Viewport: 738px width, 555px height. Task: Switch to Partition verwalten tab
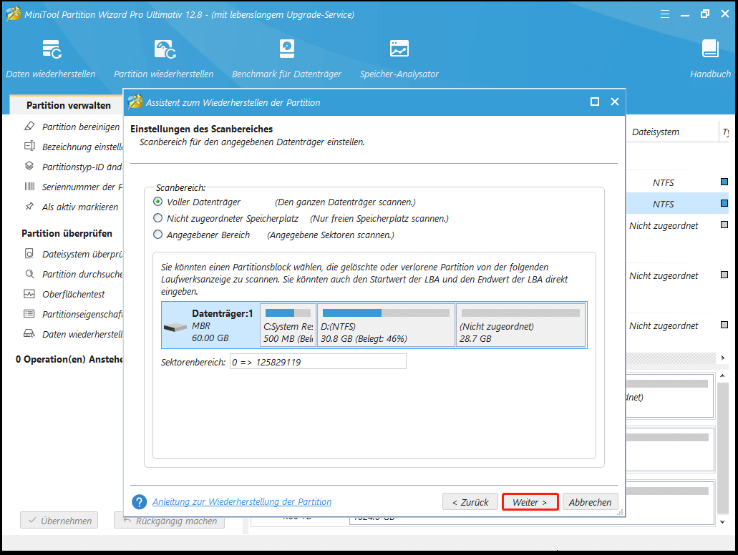69,105
